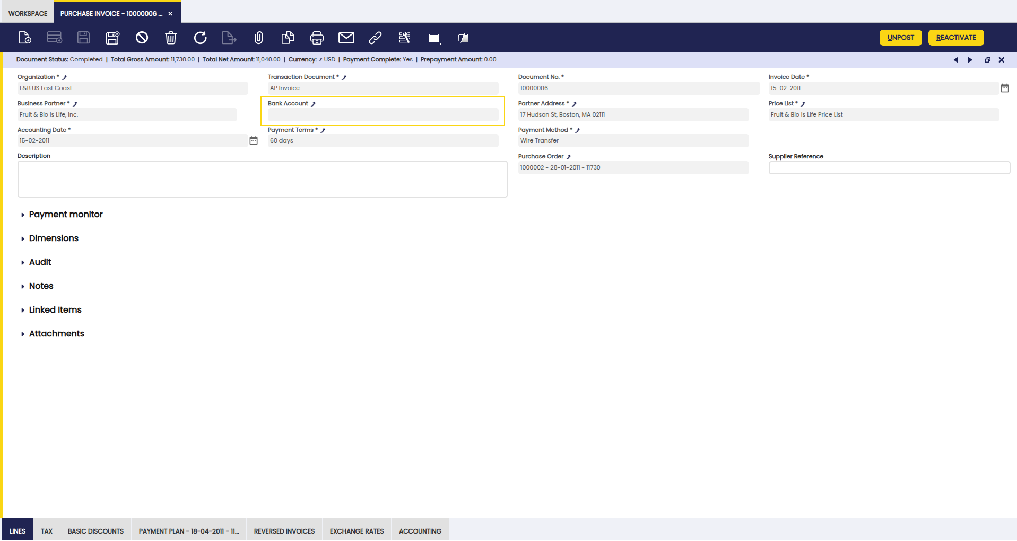Click the save floppy disk icon
Image resolution: width=1017 pixels, height=541 pixels.
click(84, 38)
